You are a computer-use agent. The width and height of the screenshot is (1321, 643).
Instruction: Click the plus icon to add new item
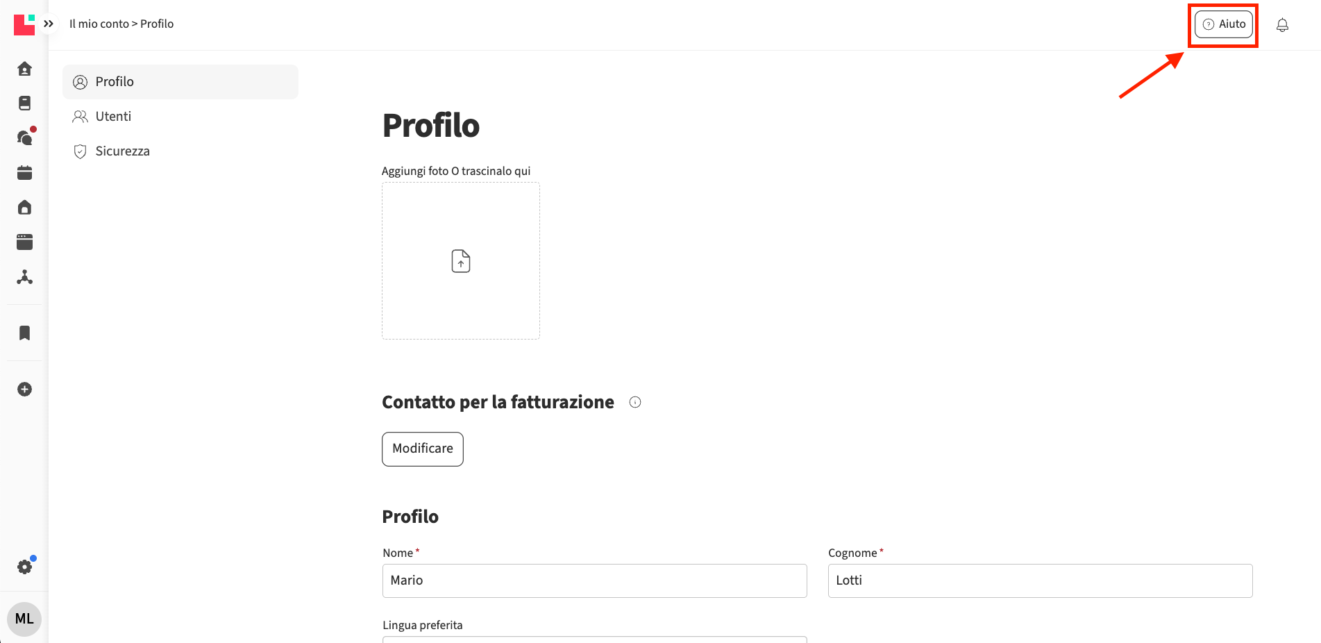point(24,389)
